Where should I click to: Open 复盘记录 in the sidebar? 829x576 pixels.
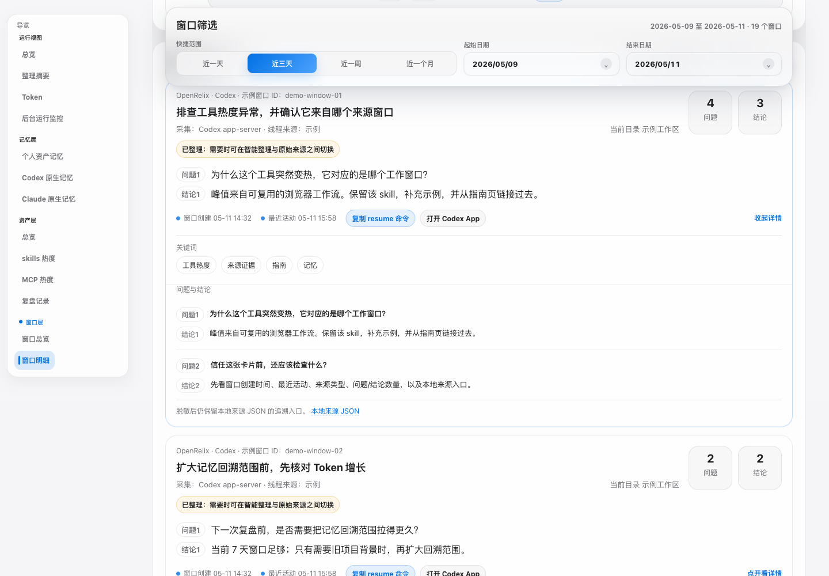click(36, 301)
